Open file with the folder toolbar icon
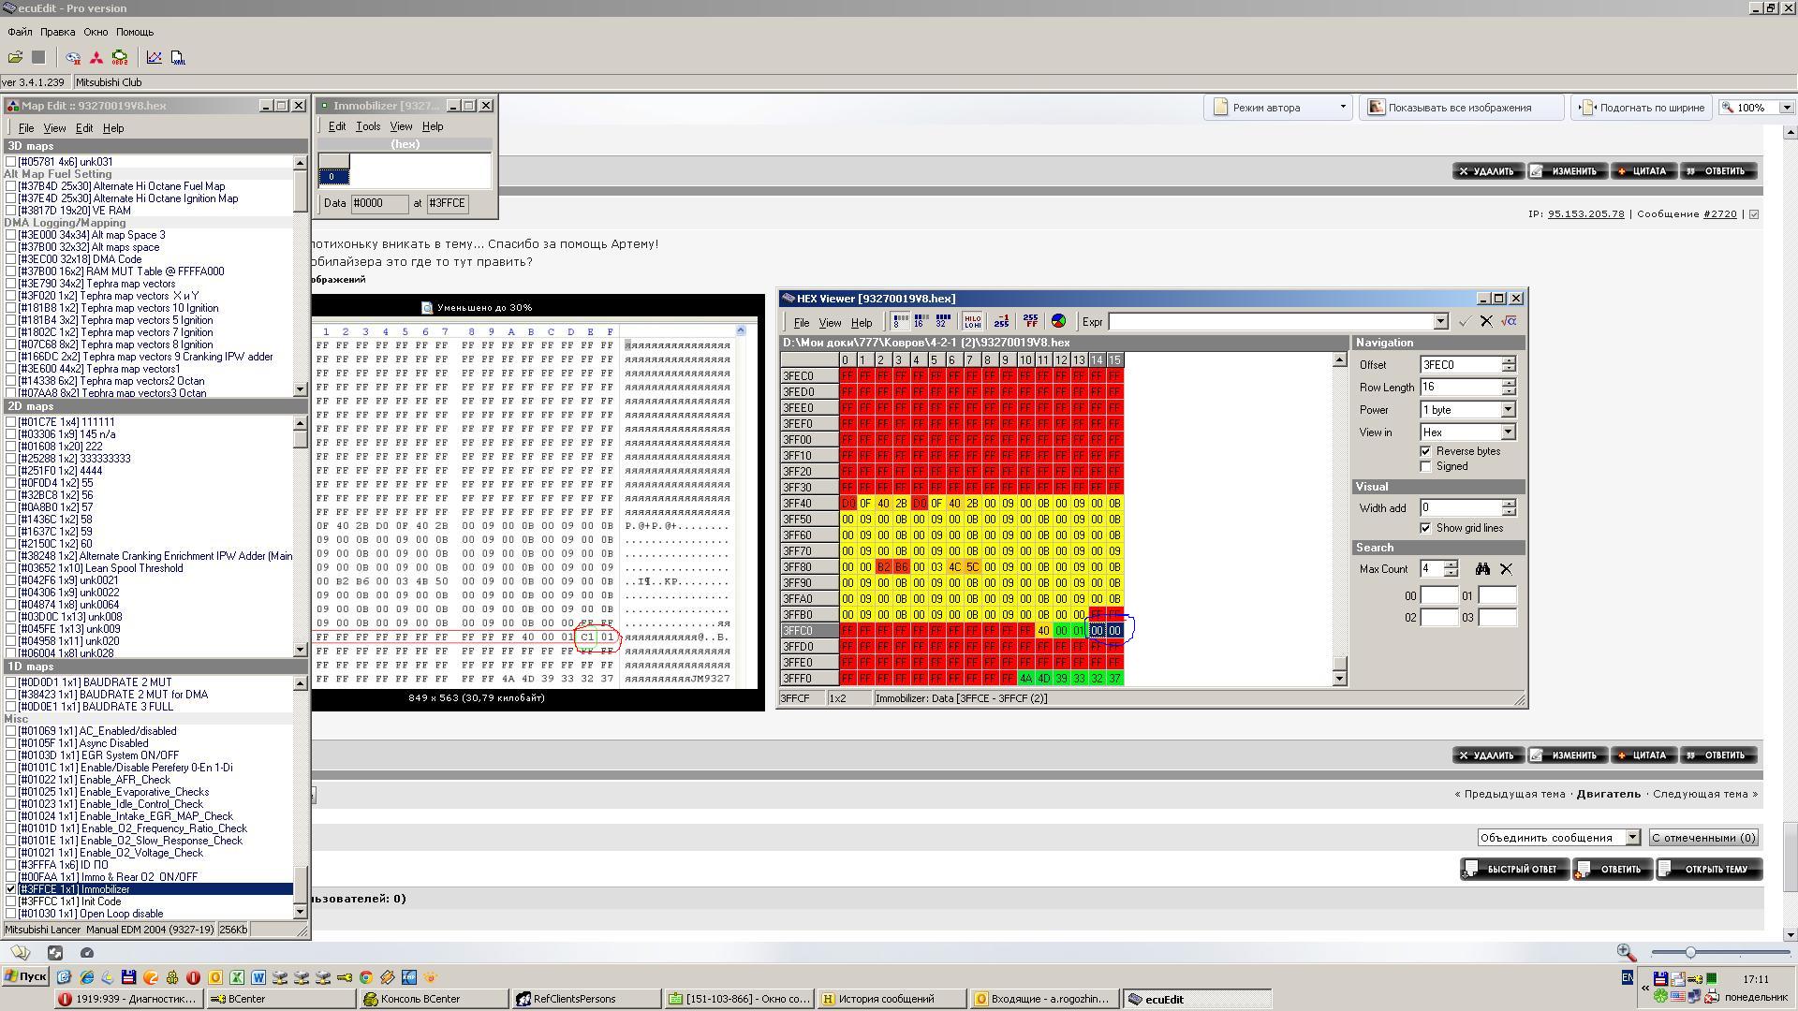This screenshot has width=1798, height=1011. [16, 57]
